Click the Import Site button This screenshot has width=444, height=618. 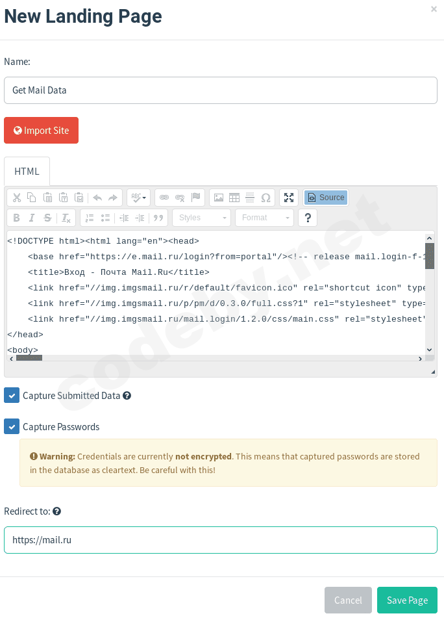coord(41,131)
